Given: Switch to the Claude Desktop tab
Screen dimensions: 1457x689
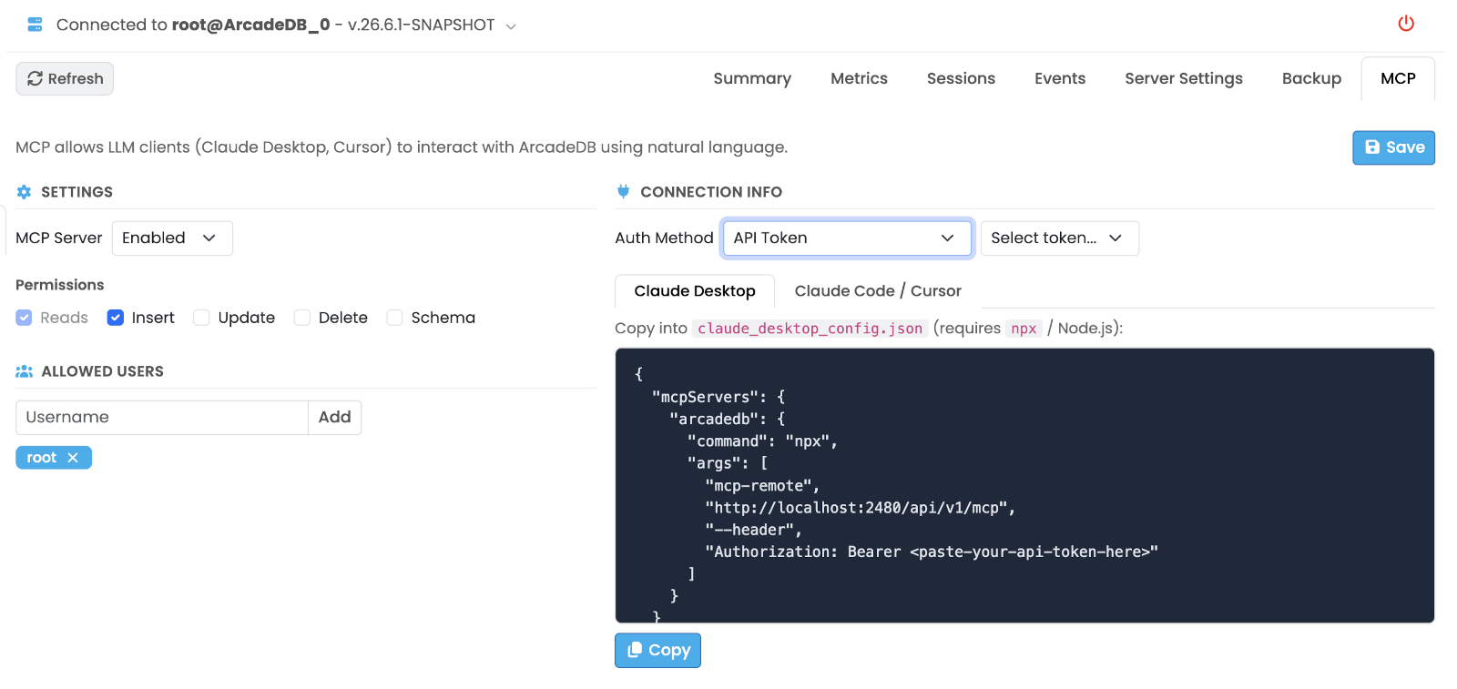Looking at the screenshot, I should (695, 291).
